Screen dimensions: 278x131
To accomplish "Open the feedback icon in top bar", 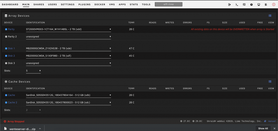I will [x=244, y=5].
